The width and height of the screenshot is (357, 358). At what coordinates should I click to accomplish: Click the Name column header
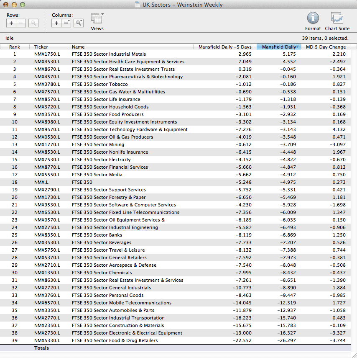coord(78,47)
